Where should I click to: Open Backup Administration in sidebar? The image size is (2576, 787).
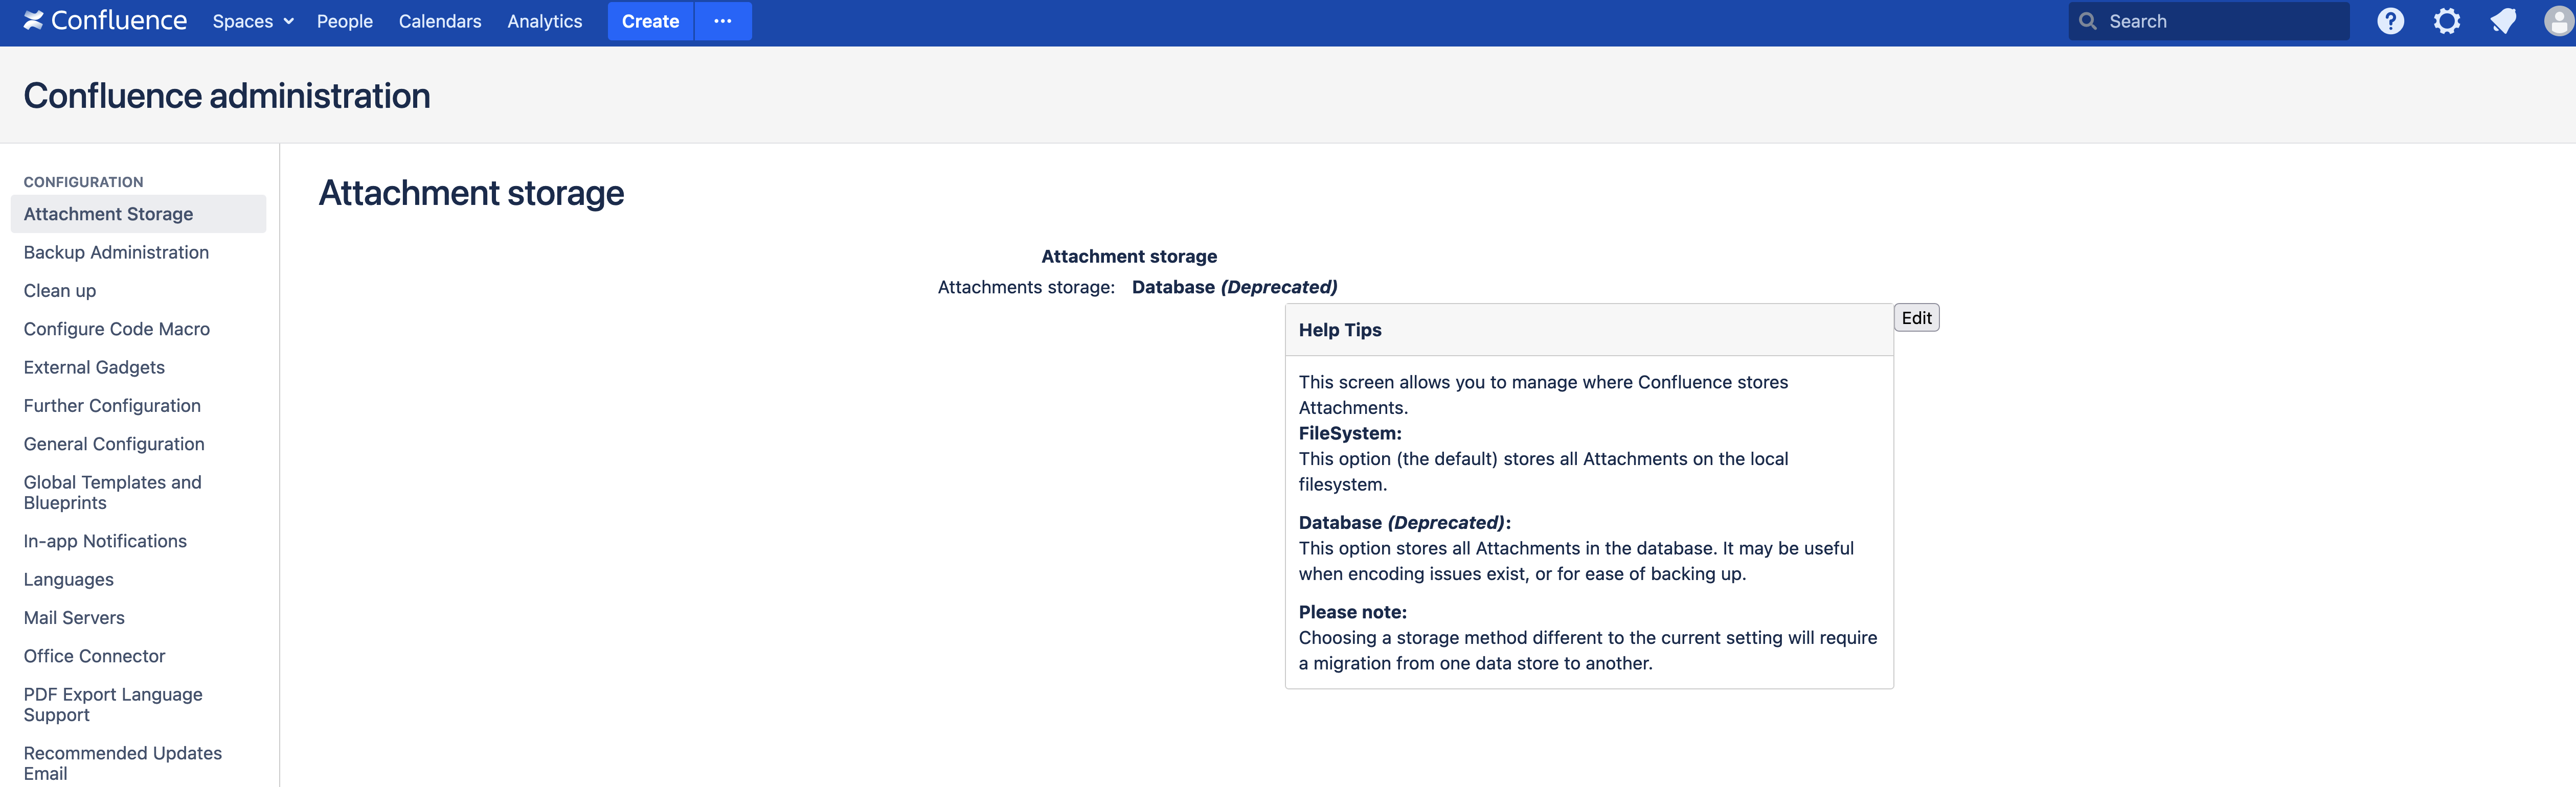click(x=116, y=252)
